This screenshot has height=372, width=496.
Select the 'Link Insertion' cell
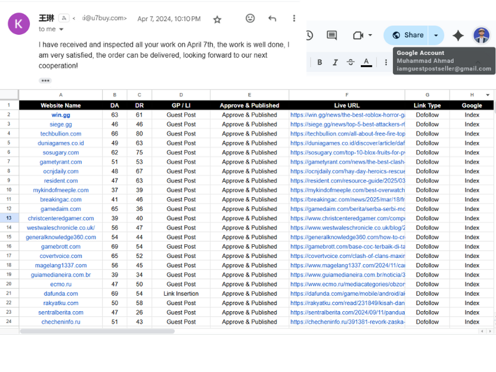click(x=181, y=293)
